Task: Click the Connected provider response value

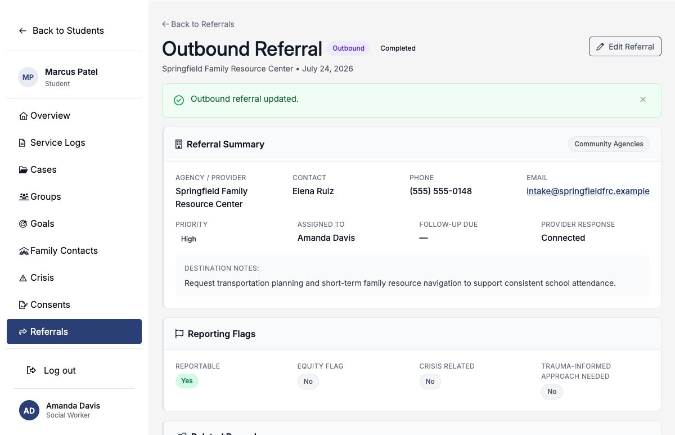Action: pyautogui.click(x=563, y=238)
